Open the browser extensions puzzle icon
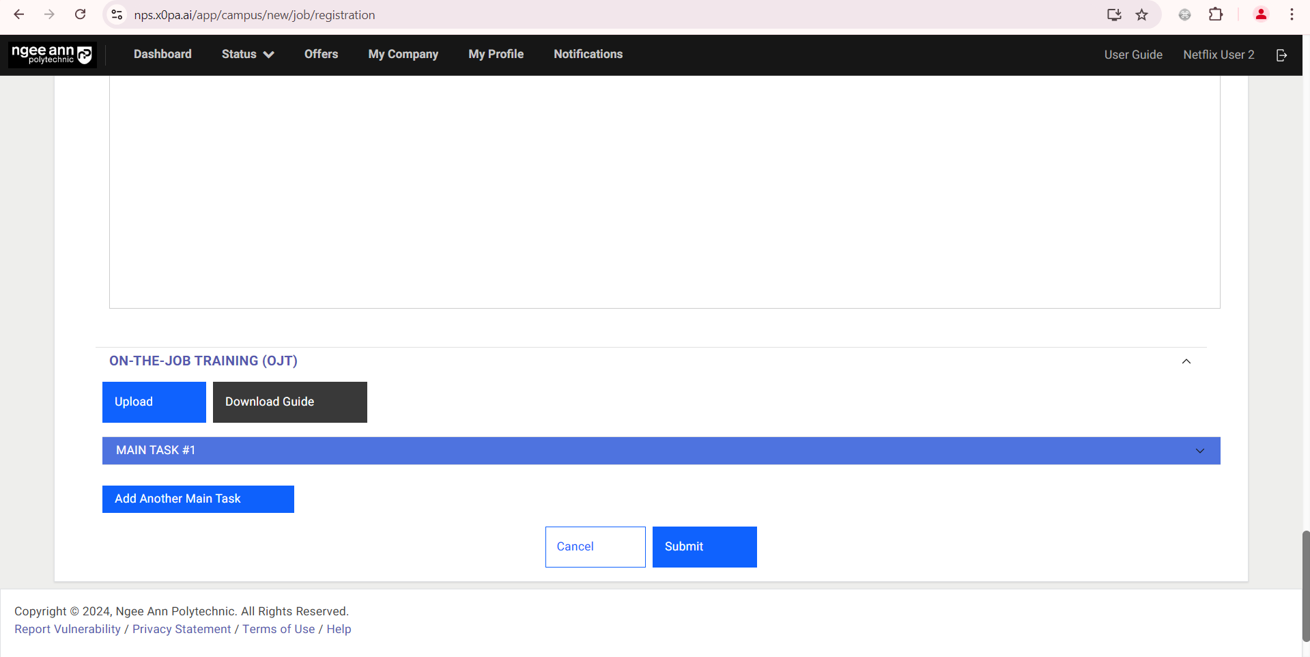 (x=1215, y=14)
